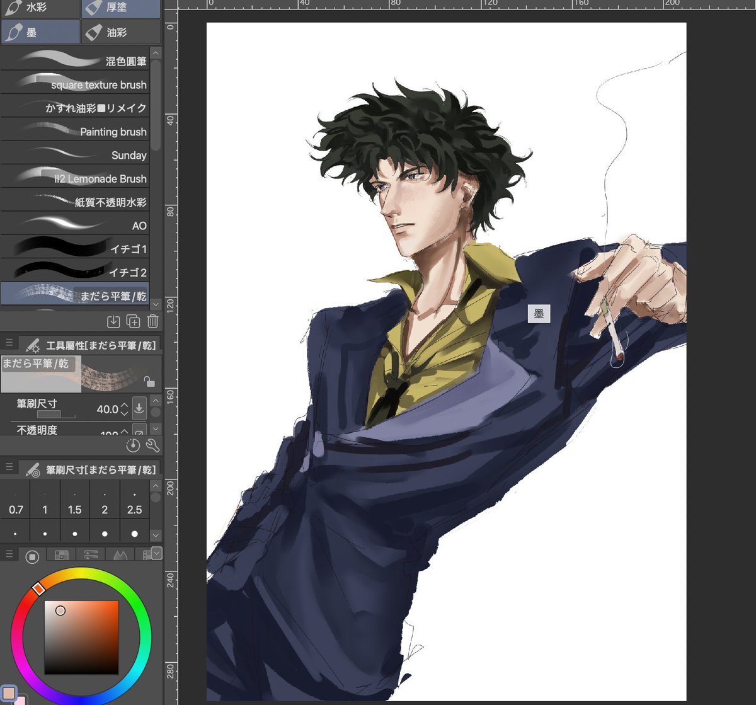Click tool property scroll-down arrow
Viewport: 756px width, 705px height.
click(156, 429)
